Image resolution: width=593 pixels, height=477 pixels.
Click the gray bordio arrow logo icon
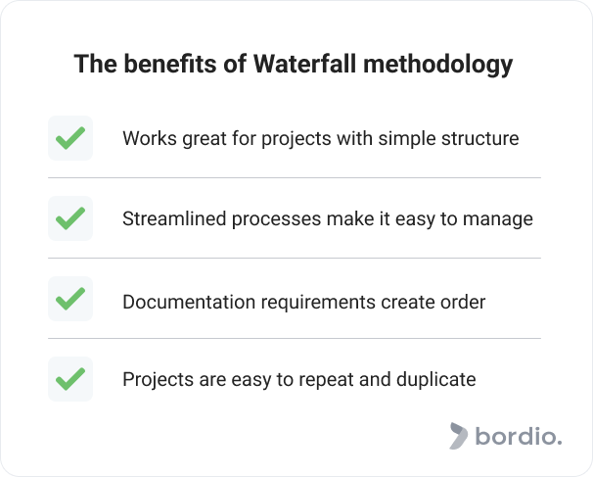coord(458,436)
